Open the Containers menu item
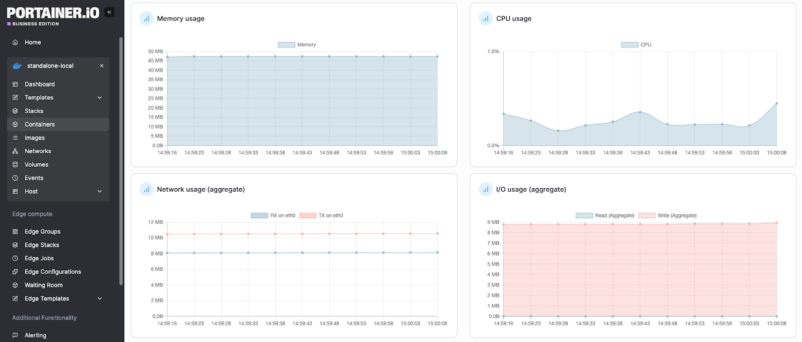802x342 pixels. click(58, 124)
